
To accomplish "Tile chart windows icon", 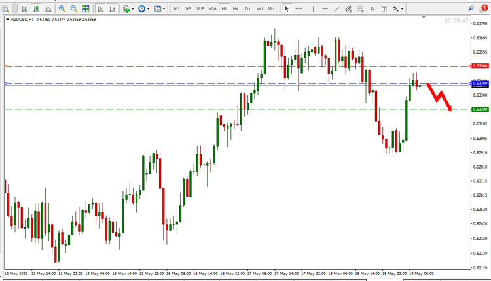I will pos(86,8).
